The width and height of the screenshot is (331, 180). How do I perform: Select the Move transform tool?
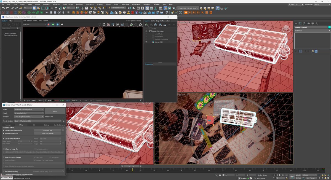click(x=52, y=8)
